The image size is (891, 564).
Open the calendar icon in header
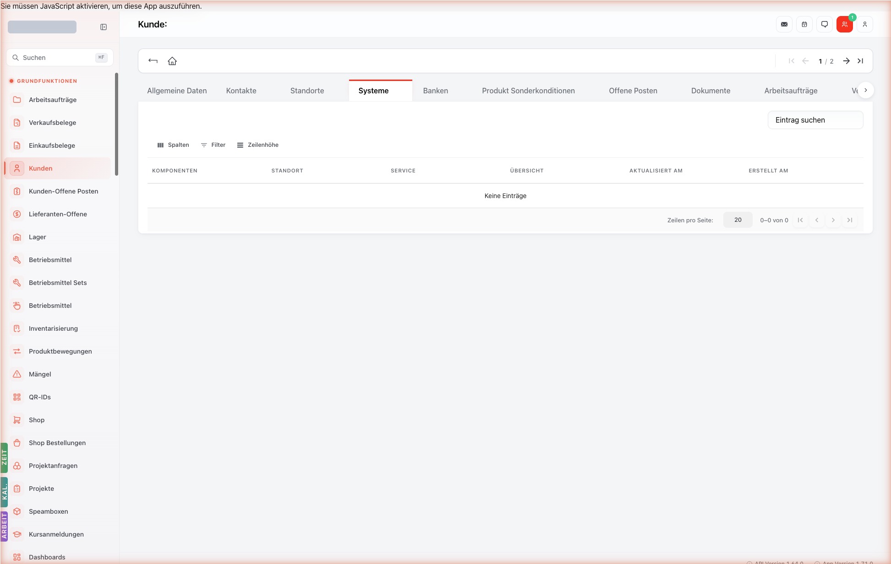coord(804,24)
